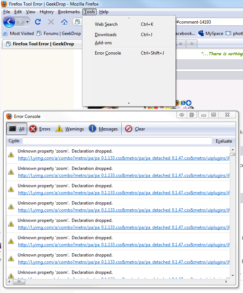Click the Code input field
Image resolution: width=243 pixels, height=293 pixels.
coord(117,141)
